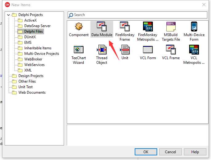
Task: Click the WebBroker folder icon
Action: [20, 59]
